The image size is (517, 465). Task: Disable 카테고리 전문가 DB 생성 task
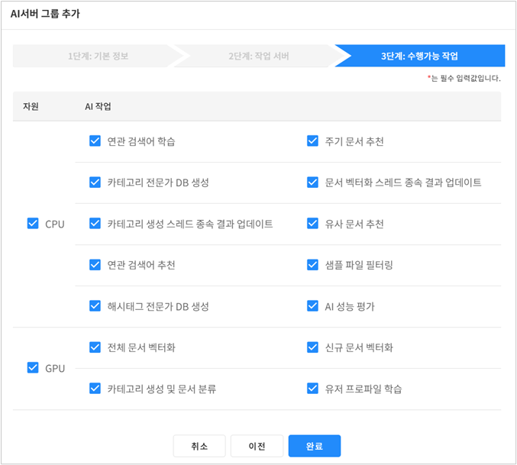tap(95, 182)
